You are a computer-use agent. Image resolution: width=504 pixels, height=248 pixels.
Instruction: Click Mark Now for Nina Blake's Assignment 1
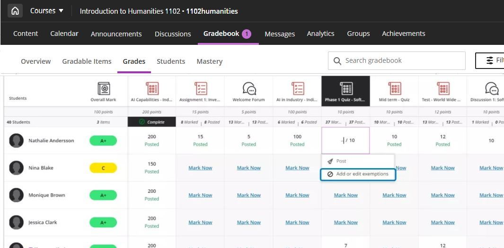coord(200,168)
